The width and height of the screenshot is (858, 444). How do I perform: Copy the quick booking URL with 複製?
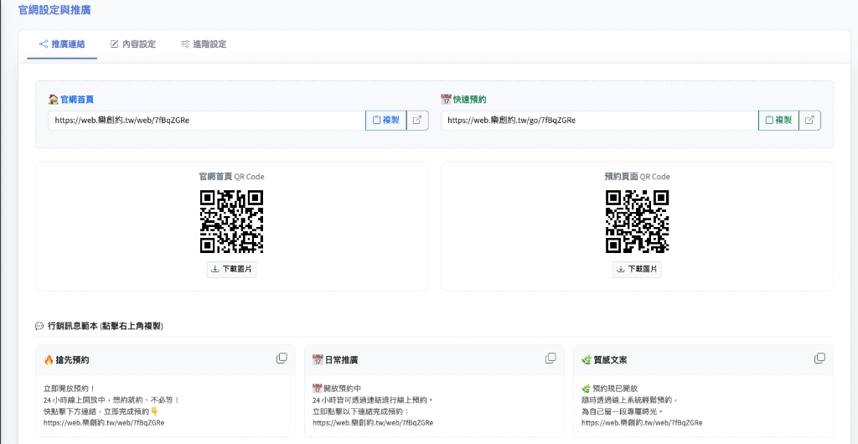(778, 120)
